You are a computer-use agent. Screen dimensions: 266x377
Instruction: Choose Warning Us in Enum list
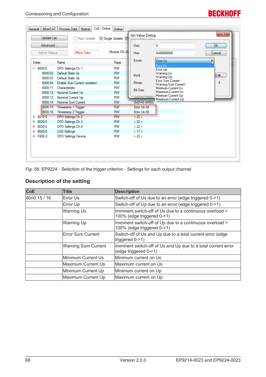[x=184, y=73]
